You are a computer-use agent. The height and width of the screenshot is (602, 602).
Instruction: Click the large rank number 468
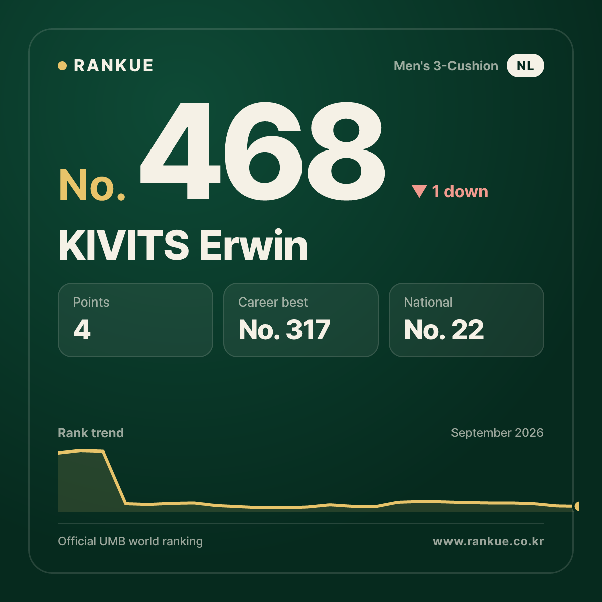click(263, 150)
